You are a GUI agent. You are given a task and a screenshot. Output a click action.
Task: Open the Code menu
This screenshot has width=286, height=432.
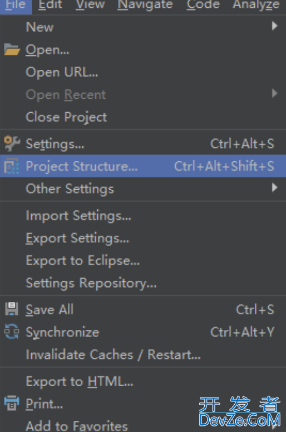203,4
